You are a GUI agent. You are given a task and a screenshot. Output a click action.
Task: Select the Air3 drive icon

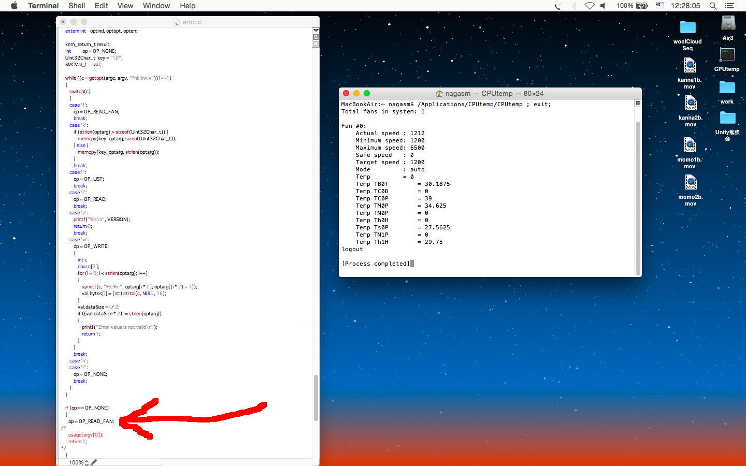click(728, 24)
